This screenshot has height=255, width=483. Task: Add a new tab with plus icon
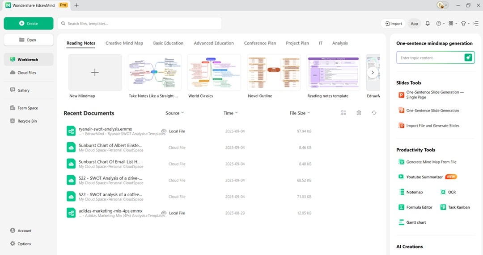76,5
